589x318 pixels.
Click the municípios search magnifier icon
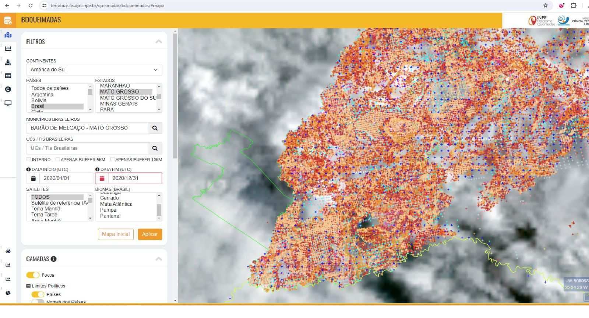coord(155,128)
